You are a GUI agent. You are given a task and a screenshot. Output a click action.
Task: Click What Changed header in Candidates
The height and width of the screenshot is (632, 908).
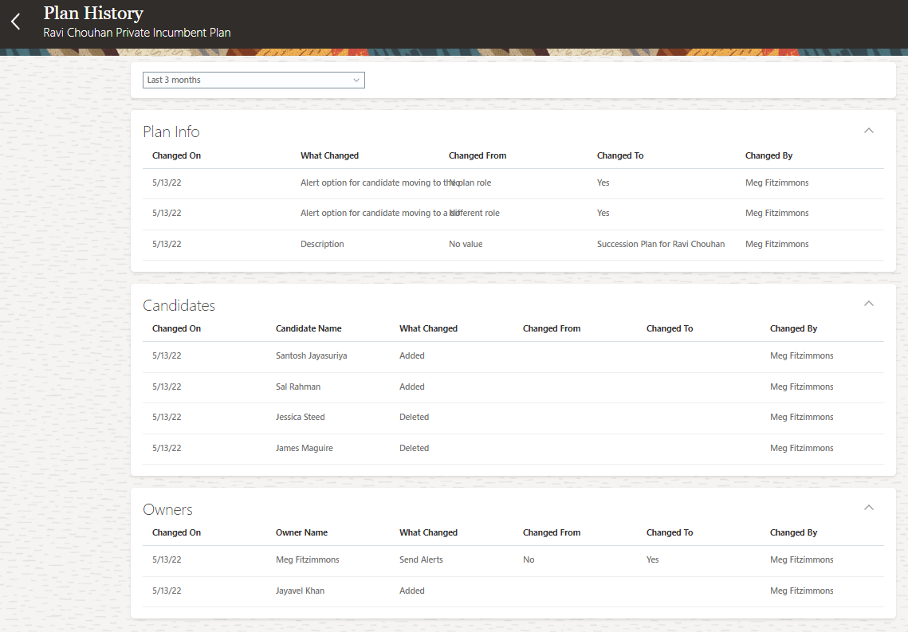pos(429,328)
